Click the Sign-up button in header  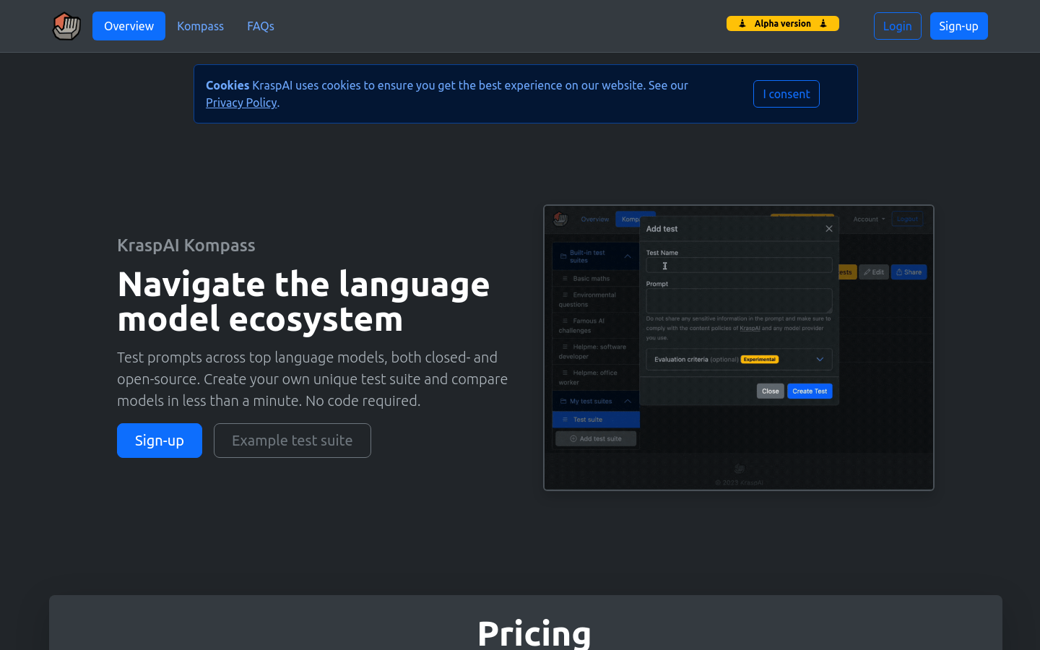tap(958, 26)
